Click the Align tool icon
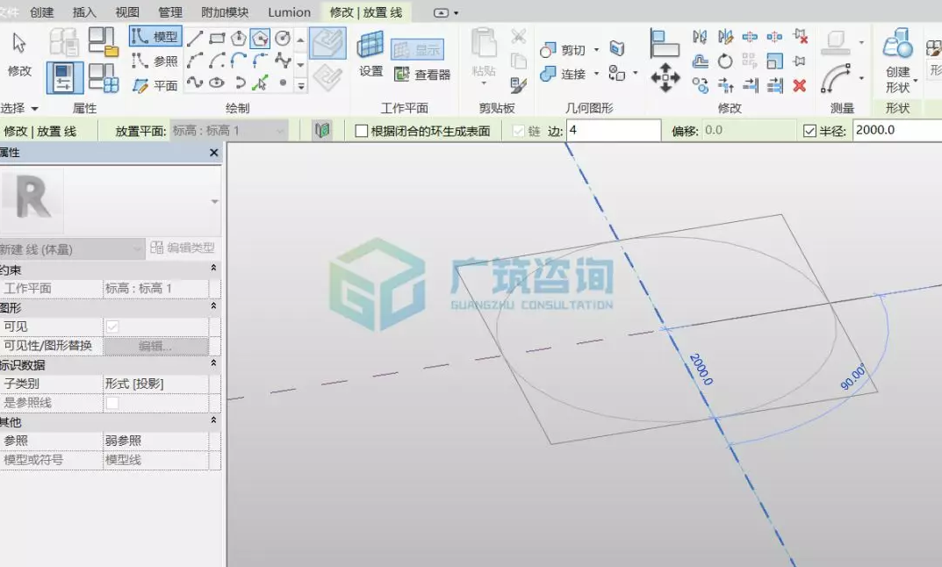This screenshot has width=942, height=567. 665,44
